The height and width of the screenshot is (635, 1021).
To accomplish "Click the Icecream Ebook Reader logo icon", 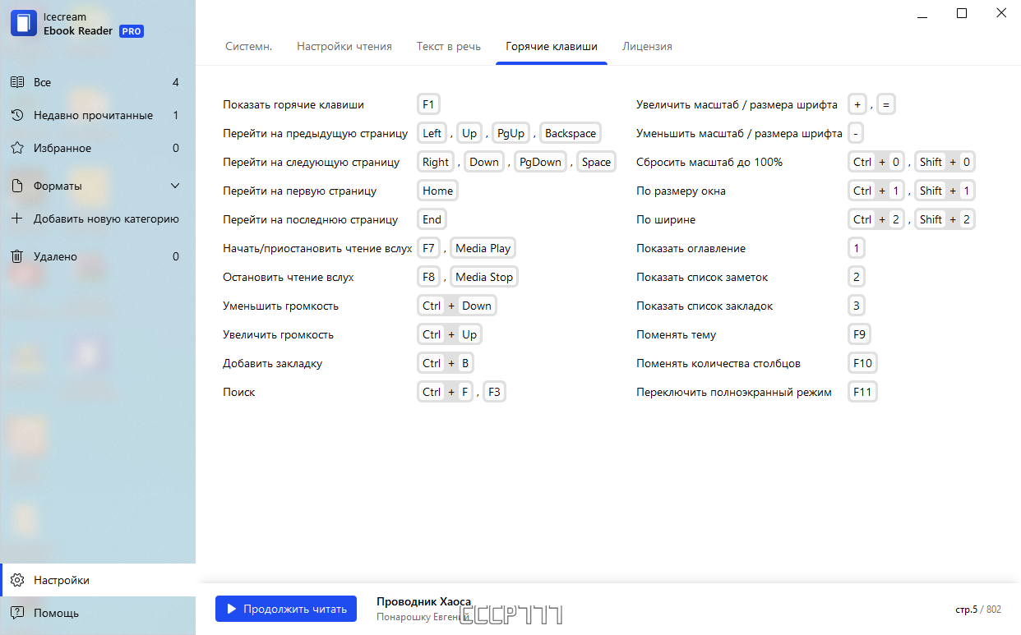I will (x=24, y=23).
